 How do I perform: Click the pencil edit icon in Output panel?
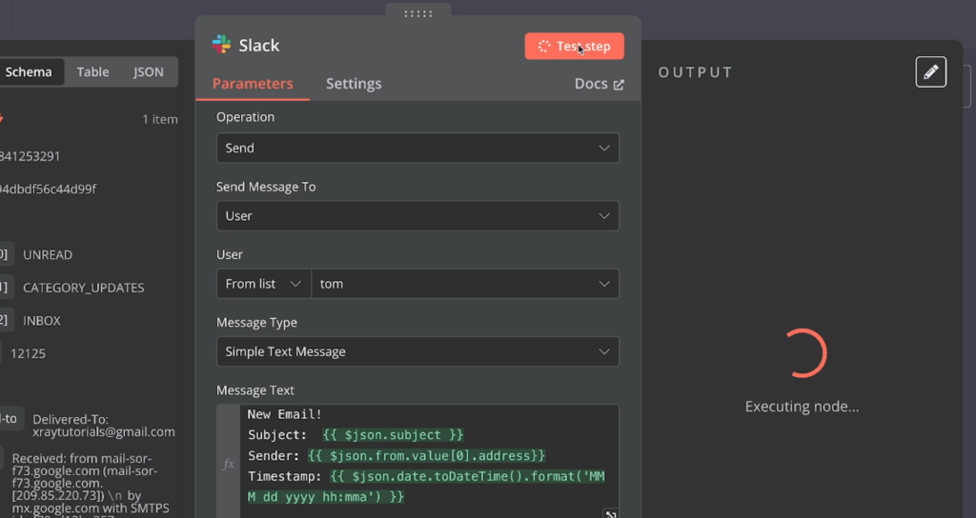pos(930,71)
